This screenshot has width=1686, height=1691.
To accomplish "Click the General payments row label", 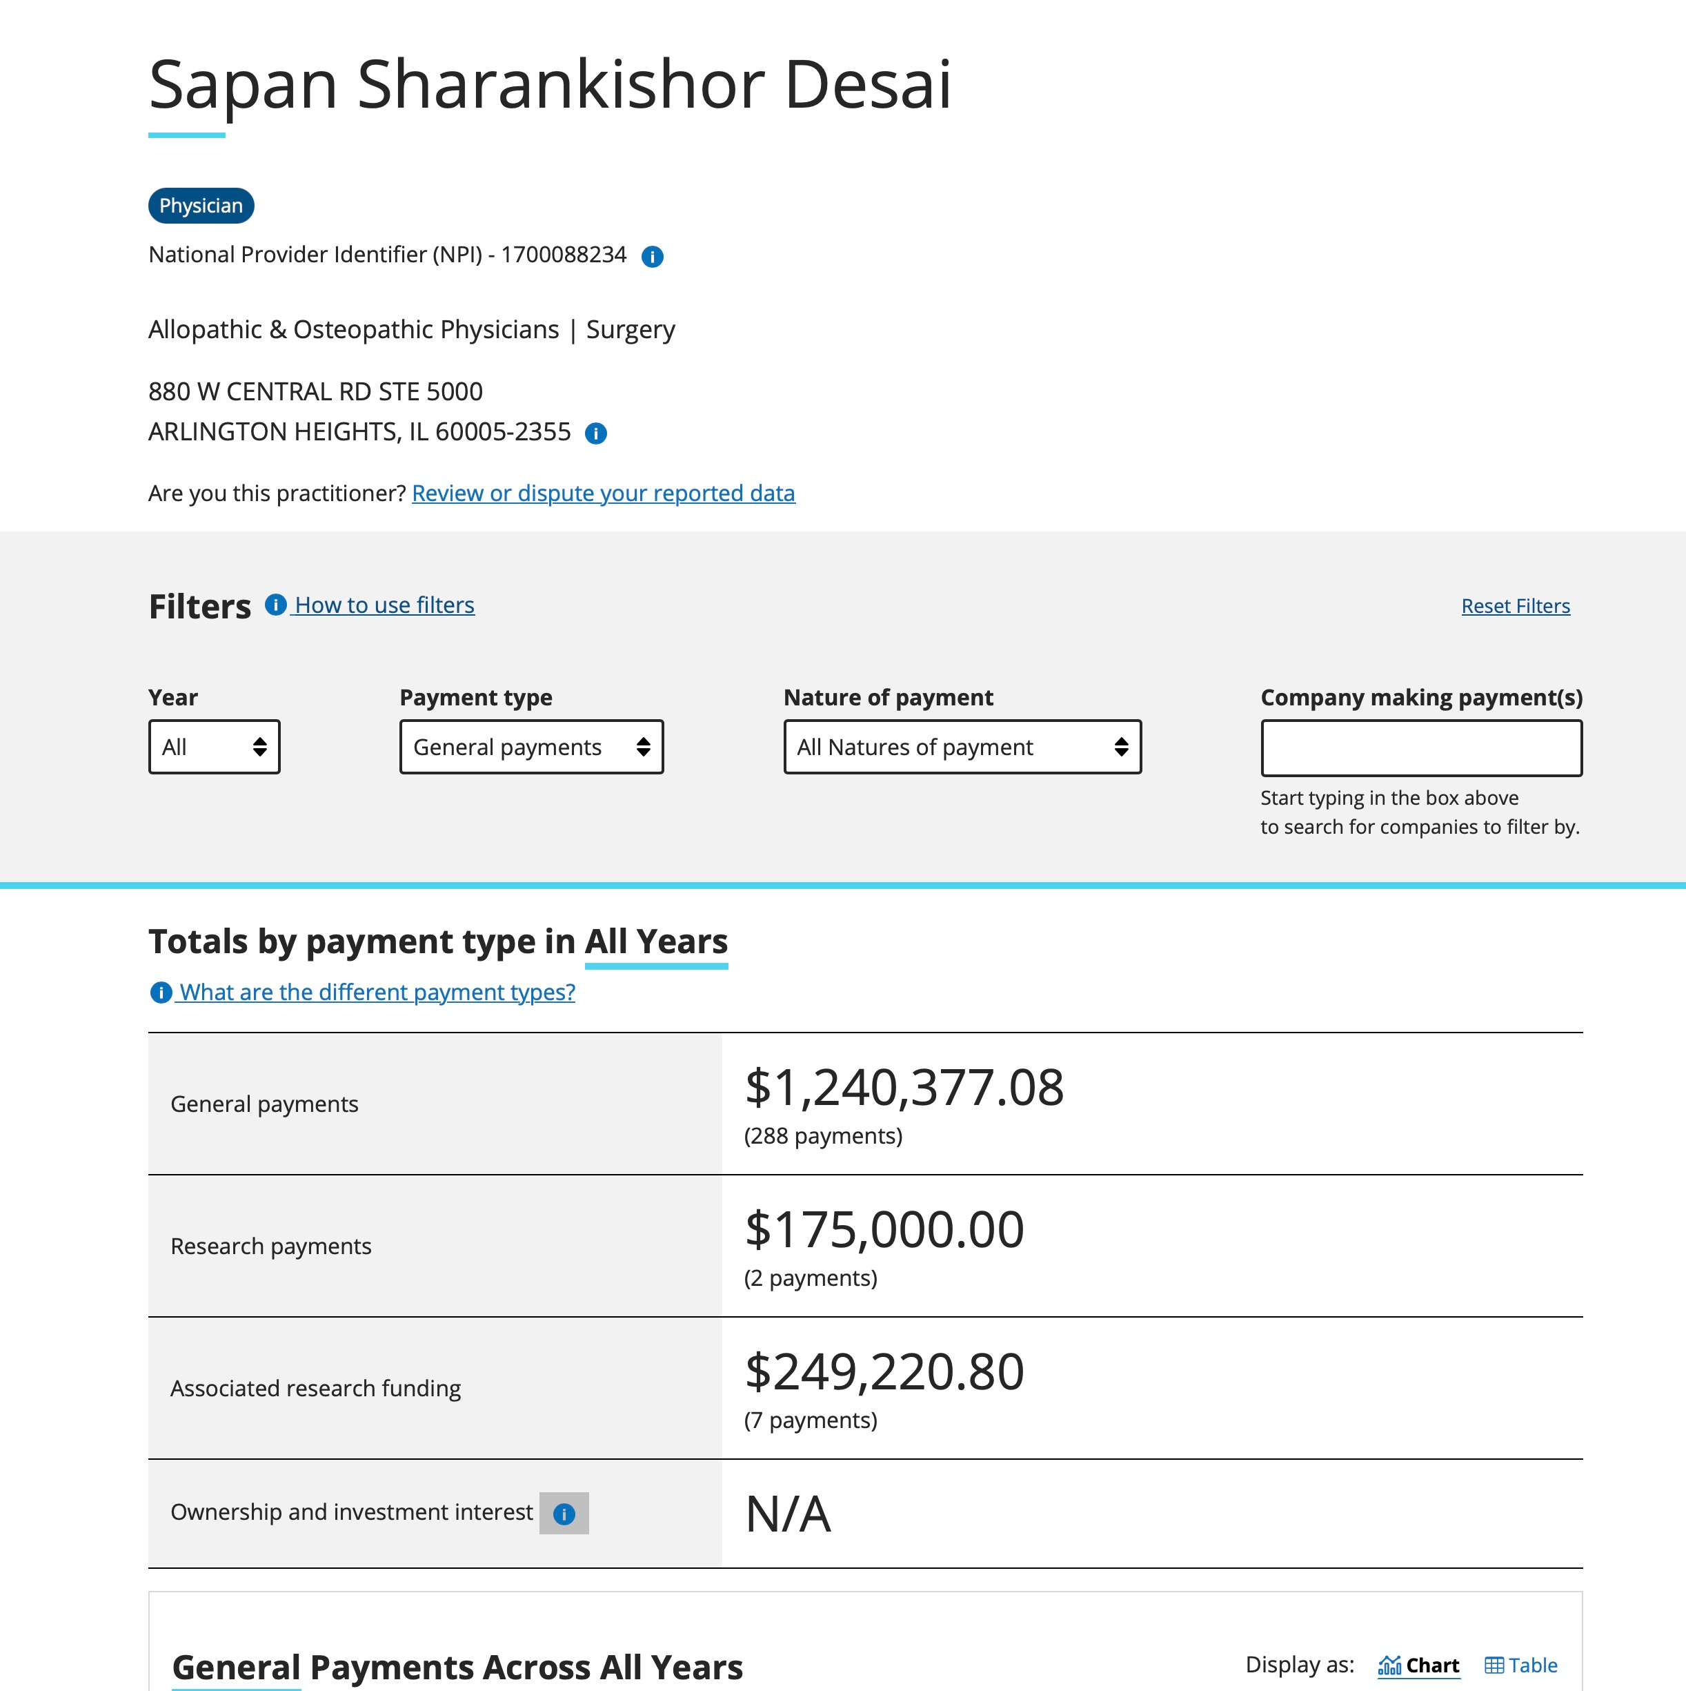I will pos(264,1104).
